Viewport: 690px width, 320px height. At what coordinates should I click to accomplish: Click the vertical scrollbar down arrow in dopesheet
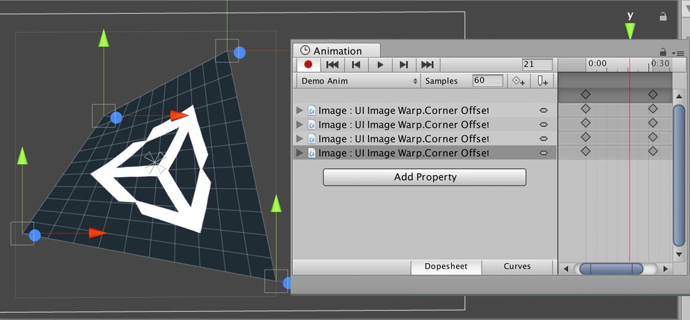[680, 254]
